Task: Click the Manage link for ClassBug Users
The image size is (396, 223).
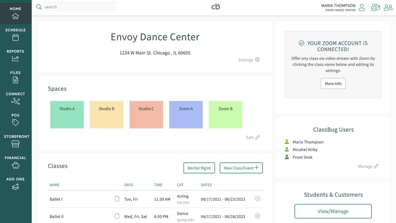Action: pyautogui.click(x=365, y=166)
